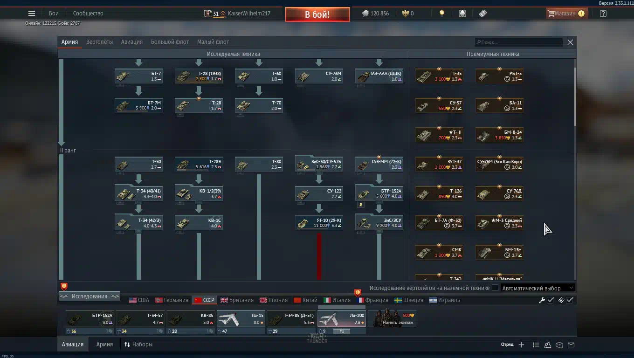Open the Бои menu
The image size is (634, 358).
(54, 14)
